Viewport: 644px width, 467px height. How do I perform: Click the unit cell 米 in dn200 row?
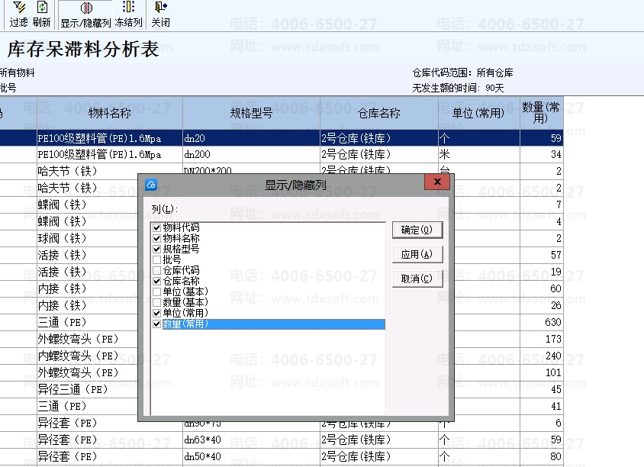point(479,154)
